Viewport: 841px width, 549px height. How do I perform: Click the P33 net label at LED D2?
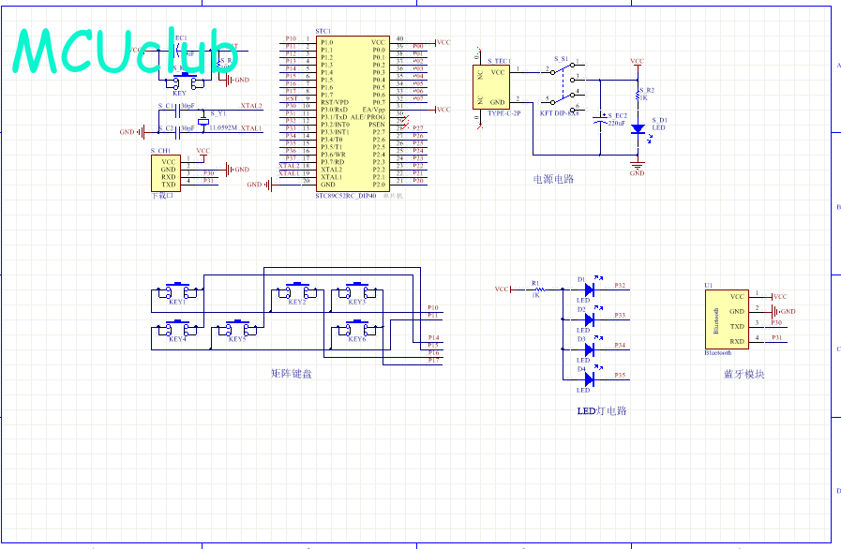[620, 316]
